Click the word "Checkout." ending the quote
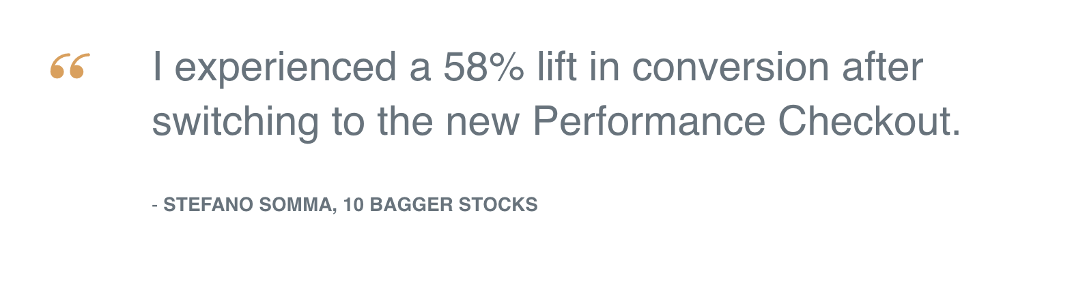This screenshot has width=1087, height=290. pyautogui.click(x=869, y=121)
